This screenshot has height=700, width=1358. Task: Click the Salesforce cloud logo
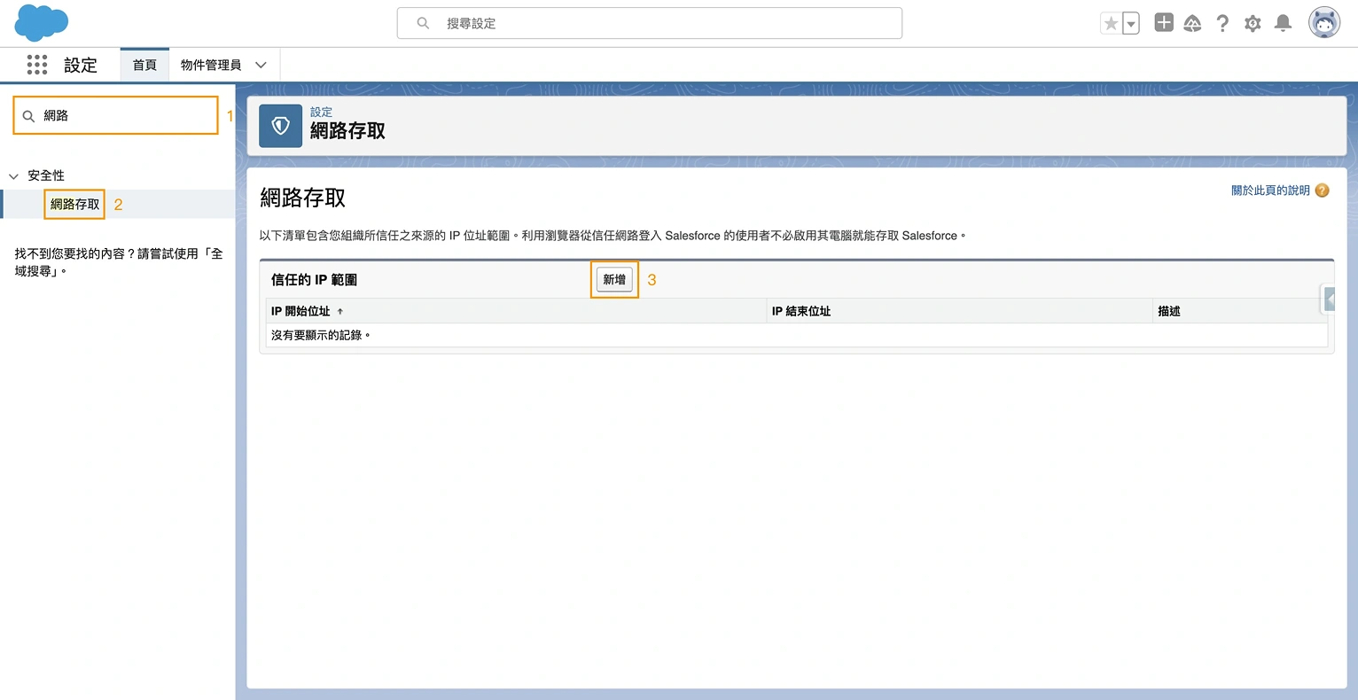pyautogui.click(x=41, y=22)
